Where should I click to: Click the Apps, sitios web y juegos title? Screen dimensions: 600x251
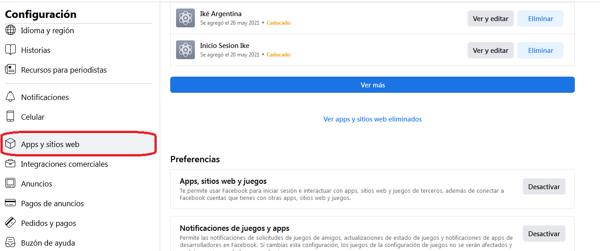tap(223, 181)
